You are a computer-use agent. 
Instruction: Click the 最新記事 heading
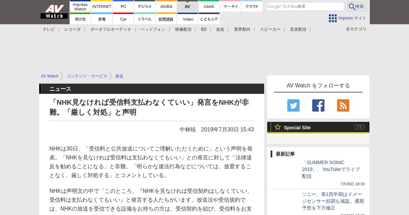click(x=285, y=154)
